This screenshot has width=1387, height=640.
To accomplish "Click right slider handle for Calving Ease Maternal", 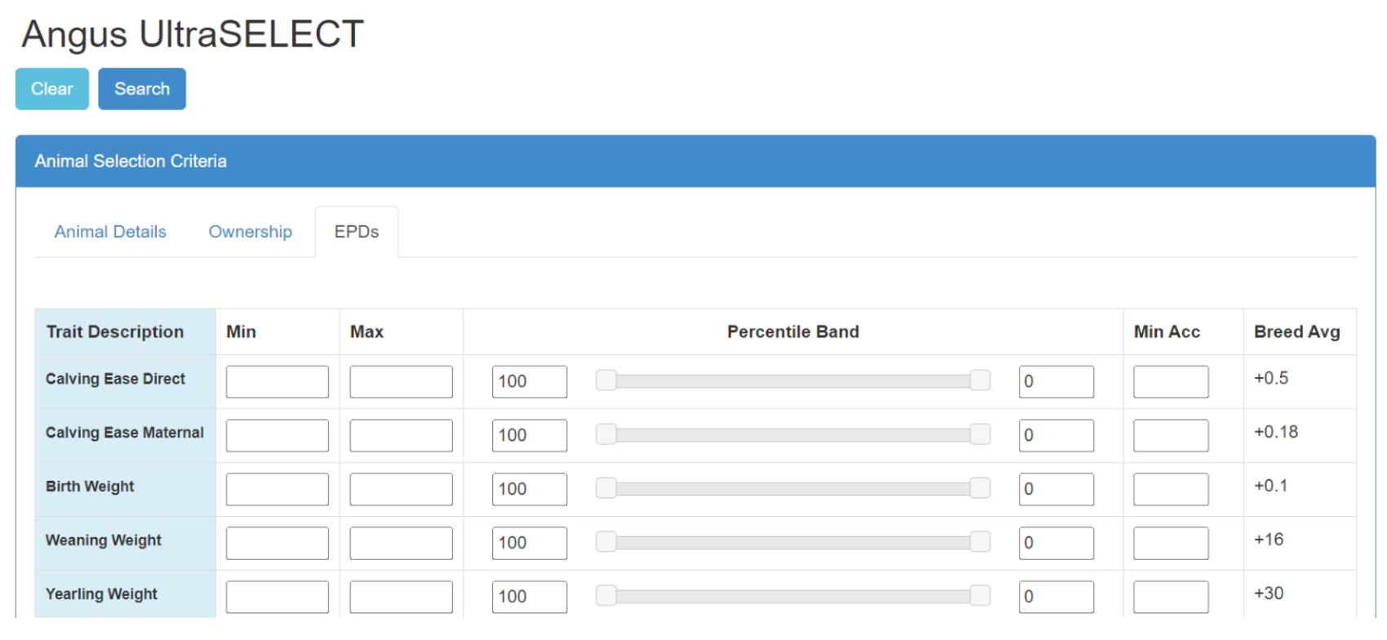I will [980, 434].
